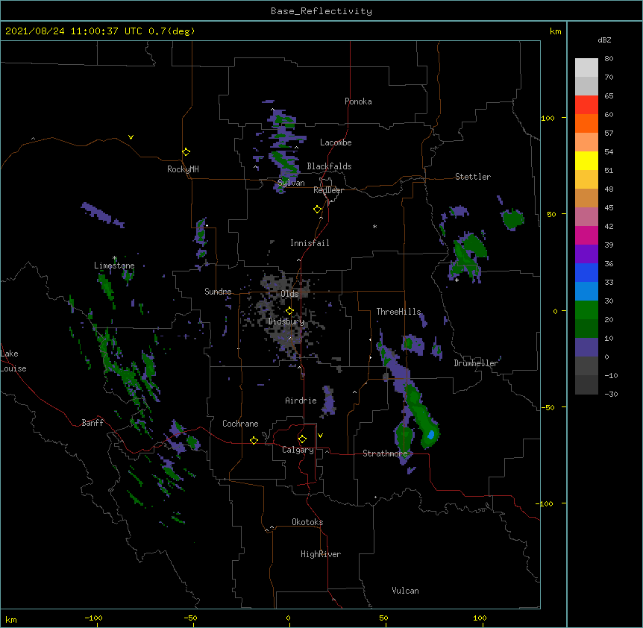This screenshot has width=643, height=628.
Task: Click the yellow diamond marker above RockyMH
Action: [x=186, y=151]
